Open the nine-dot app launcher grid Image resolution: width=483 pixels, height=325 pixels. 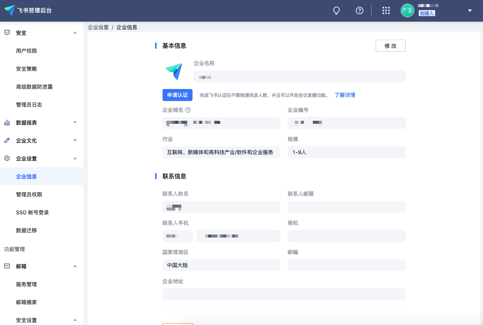pos(386,11)
